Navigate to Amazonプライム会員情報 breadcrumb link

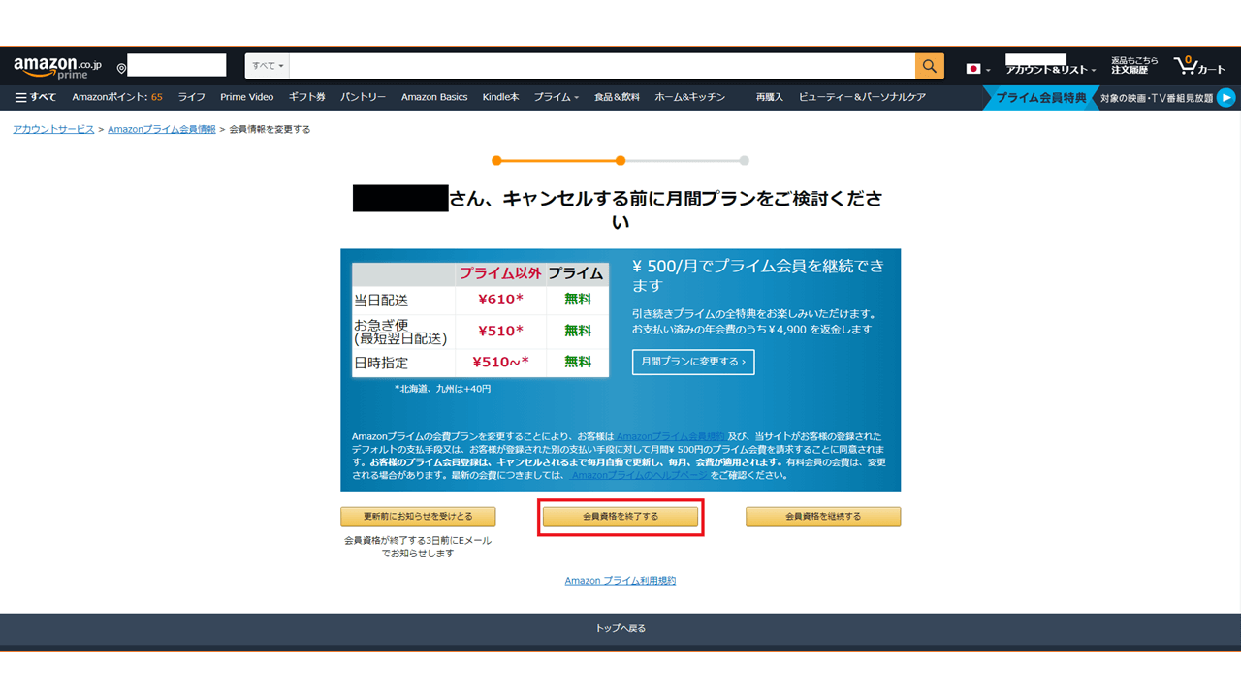point(160,128)
